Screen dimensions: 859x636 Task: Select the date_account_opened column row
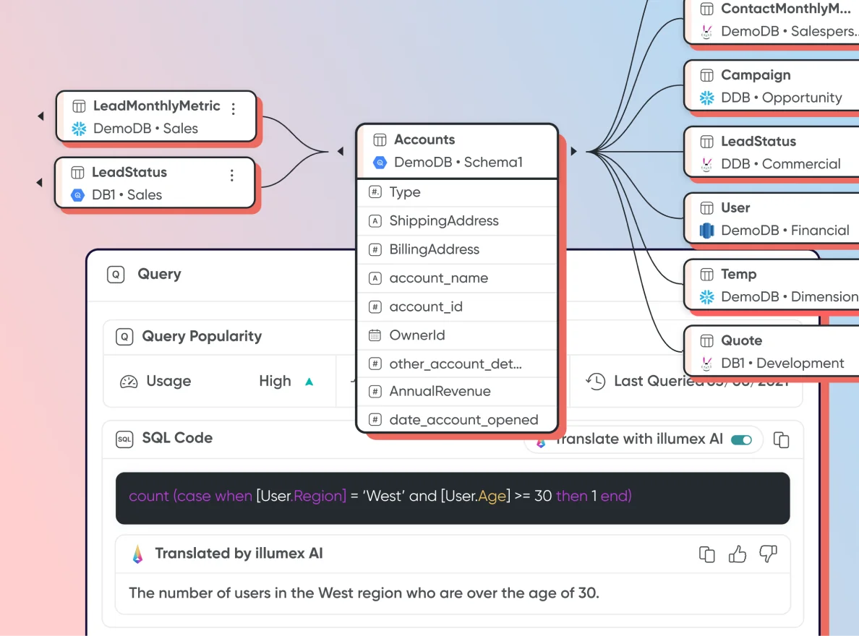tap(457, 420)
